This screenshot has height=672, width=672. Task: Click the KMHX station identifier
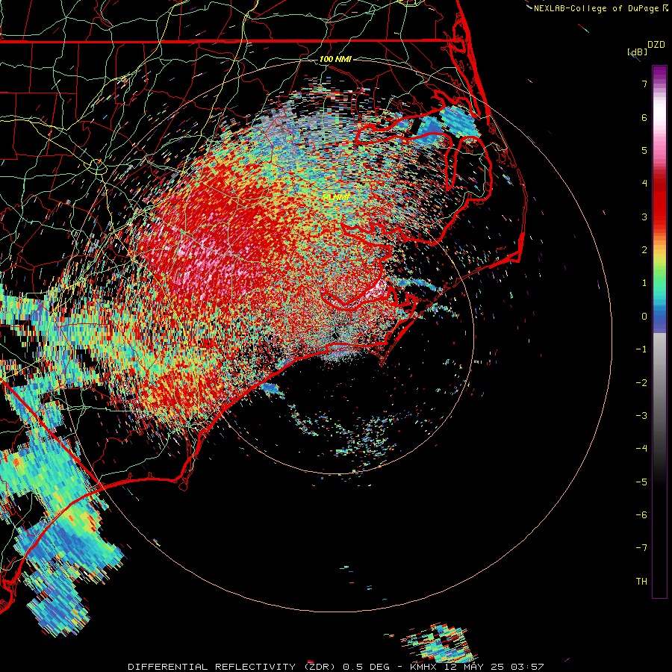pyautogui.click(x=423, y=667)
